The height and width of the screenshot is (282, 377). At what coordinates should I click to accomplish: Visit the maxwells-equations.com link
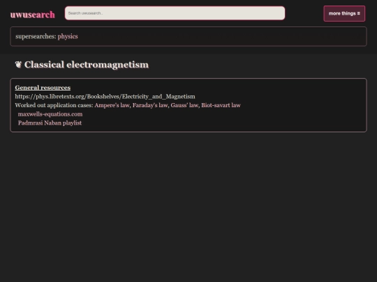coord(50,114)
